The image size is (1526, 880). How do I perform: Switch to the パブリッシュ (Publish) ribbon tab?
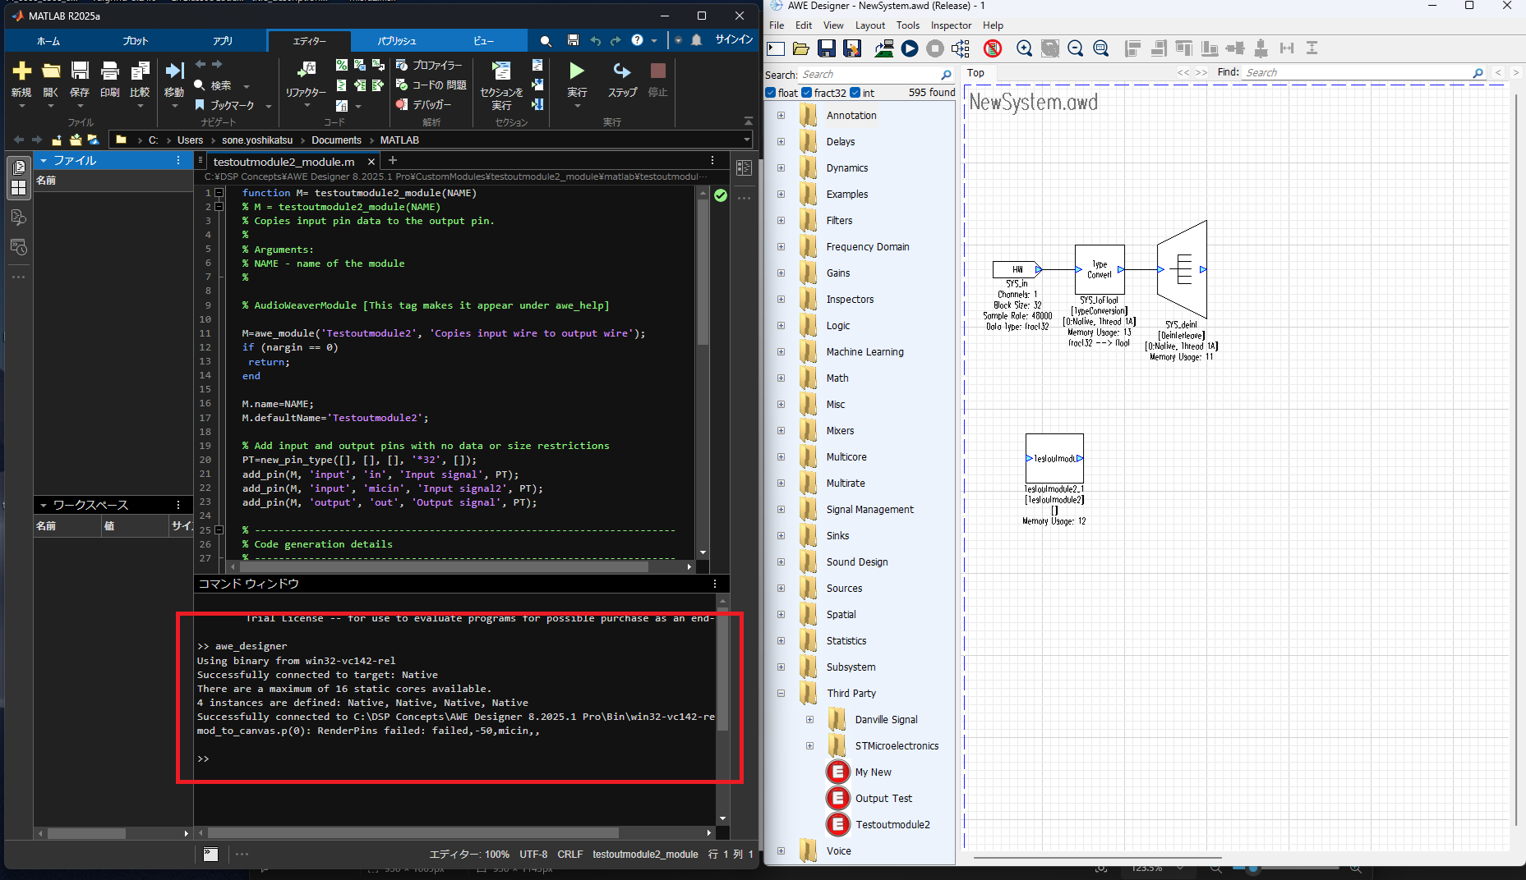coord(396,40)
